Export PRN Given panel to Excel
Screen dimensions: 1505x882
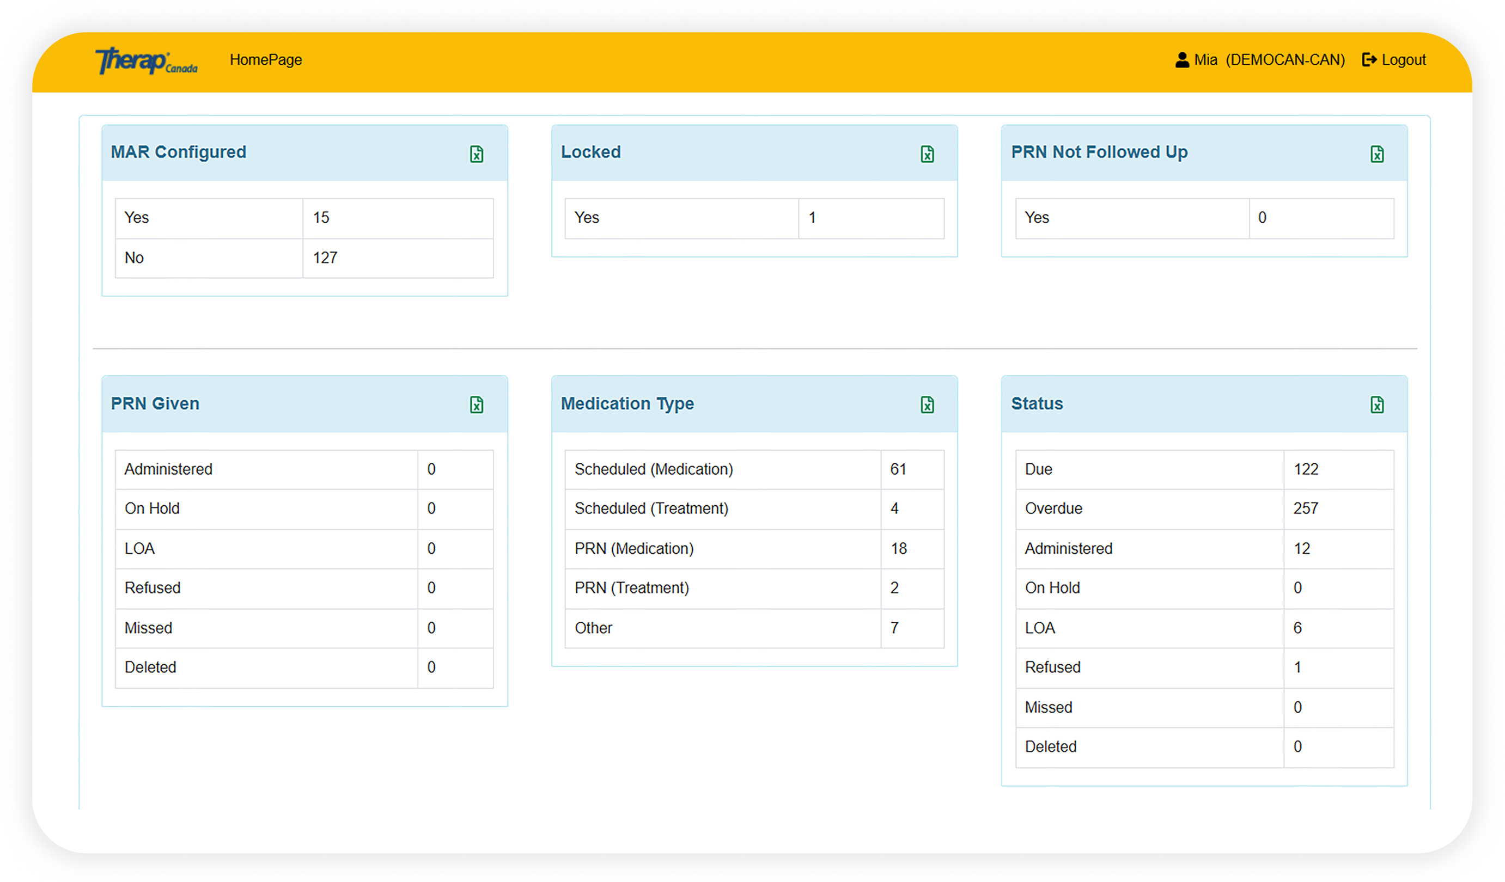477,405
